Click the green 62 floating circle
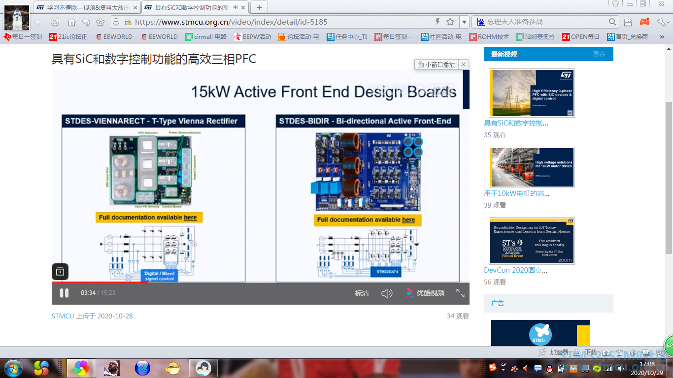 tap(669, 346)
